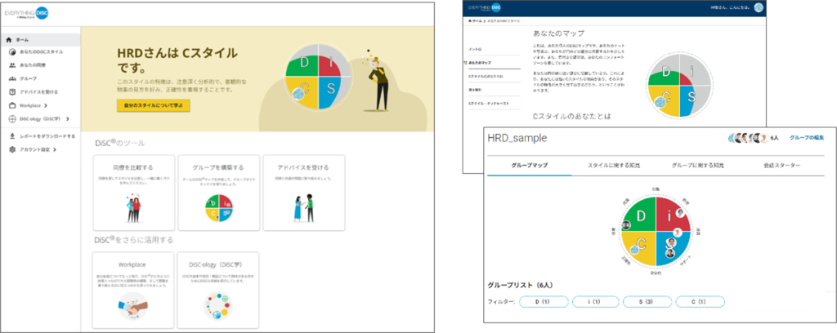837x333 pixels.
Task: Click the グループ people icon in sidebar
Action: (x=11, y=78)
